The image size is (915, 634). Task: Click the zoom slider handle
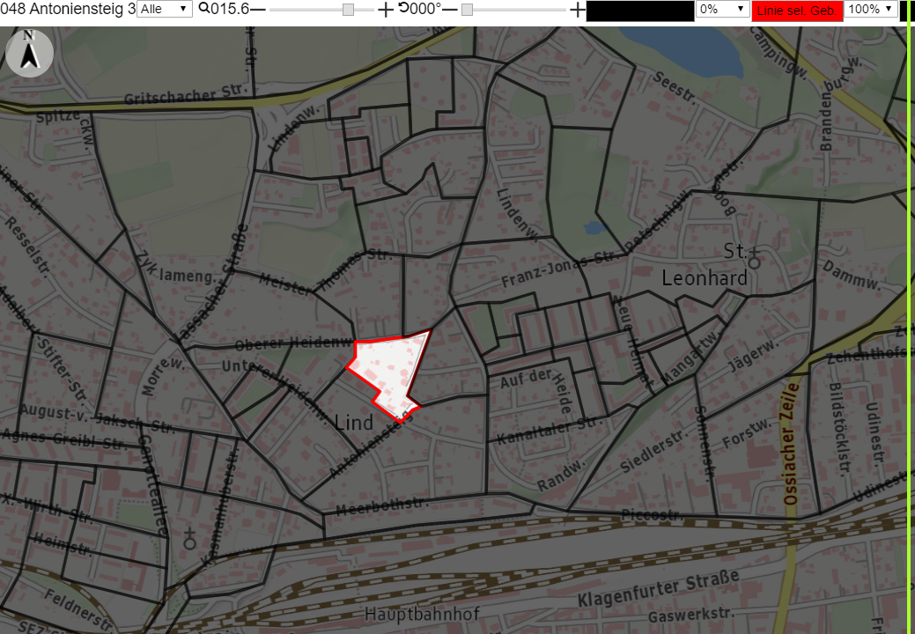tap(348, 10)
